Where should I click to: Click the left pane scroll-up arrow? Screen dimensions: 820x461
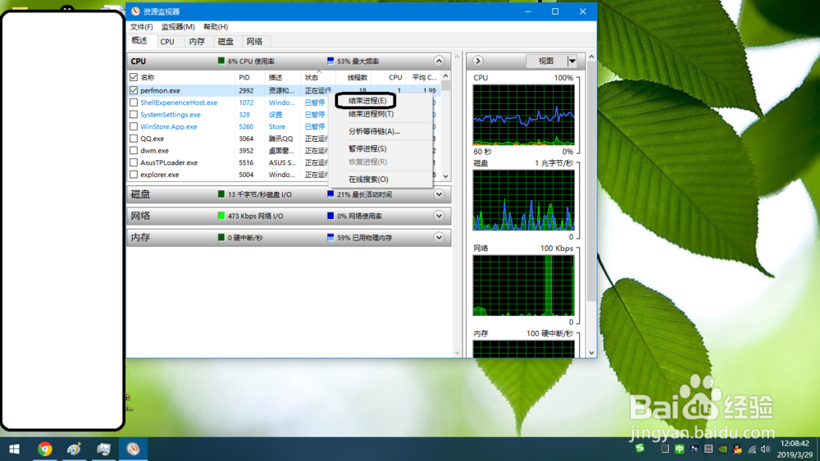pyautogui.click(x=457, y=57)
